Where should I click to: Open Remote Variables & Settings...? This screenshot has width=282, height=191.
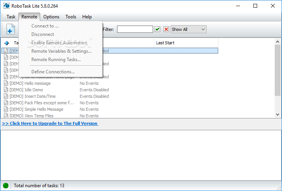[60, 51]
